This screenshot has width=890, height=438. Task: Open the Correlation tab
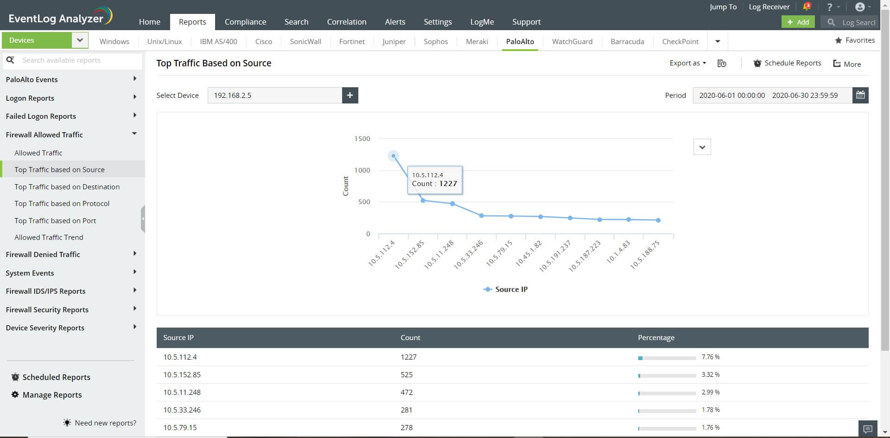[347, 22]
